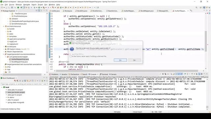Viewport: 211px width, 119px height.
Task: Click Yes in the derived file dialog
Action: click(120, 60)
